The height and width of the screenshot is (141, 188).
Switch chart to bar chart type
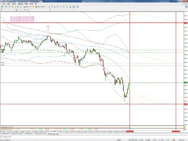tap(49, 7)
